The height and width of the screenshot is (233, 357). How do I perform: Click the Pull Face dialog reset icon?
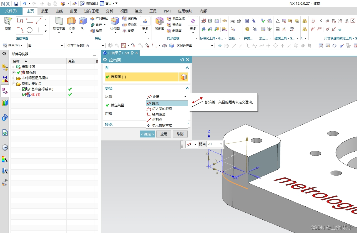click(182, 60)
